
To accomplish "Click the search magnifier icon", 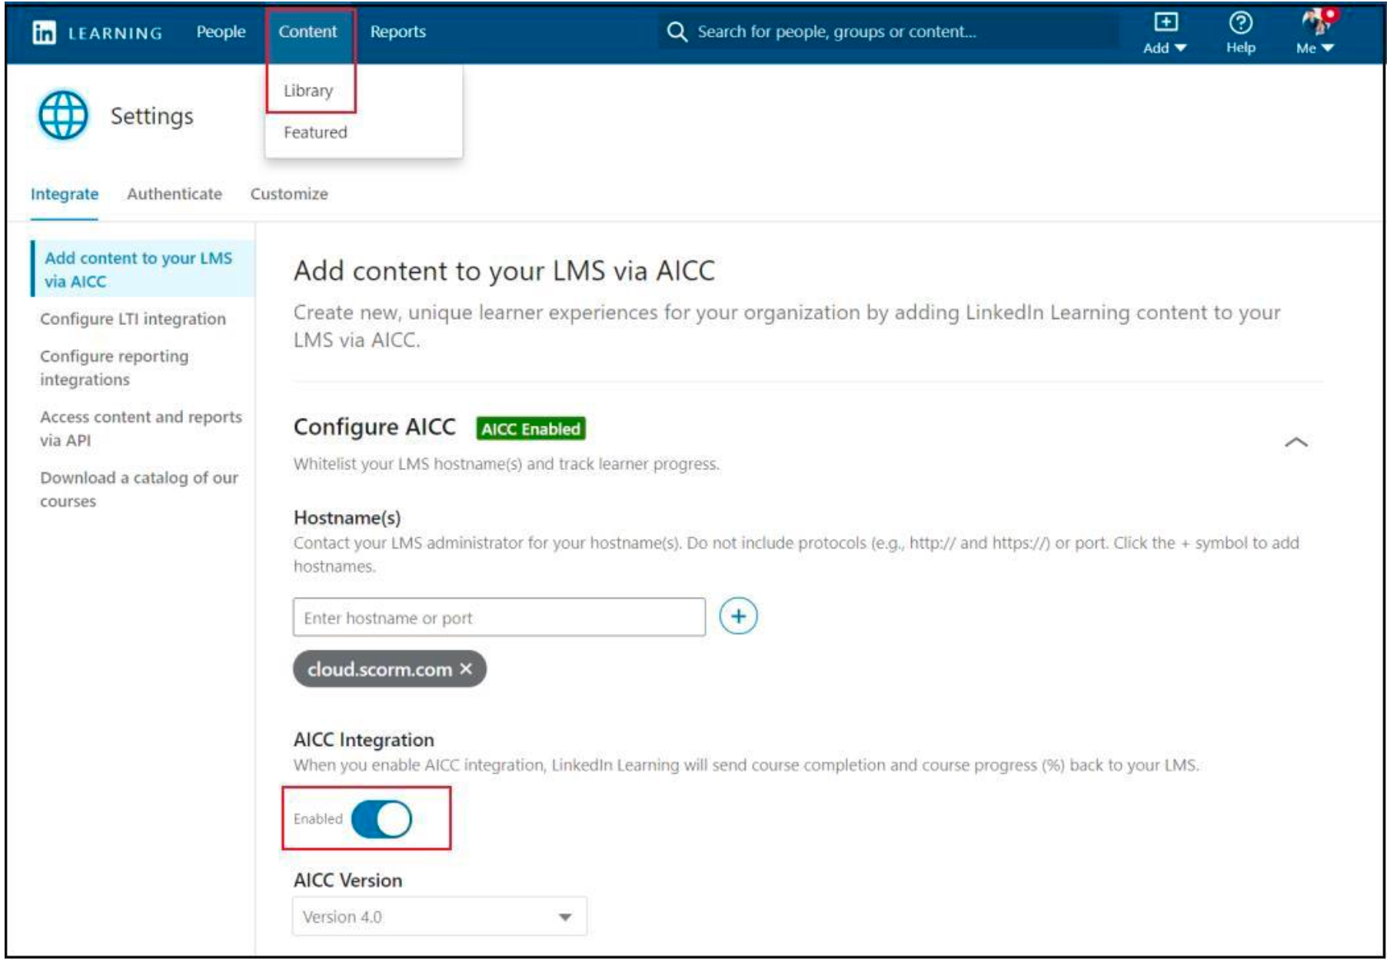I will click(x=678, y=31).
